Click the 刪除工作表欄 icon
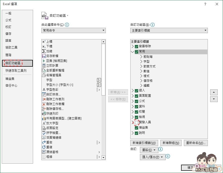Image resolution: width=223 pixels, height=173 pixels. 44,104
